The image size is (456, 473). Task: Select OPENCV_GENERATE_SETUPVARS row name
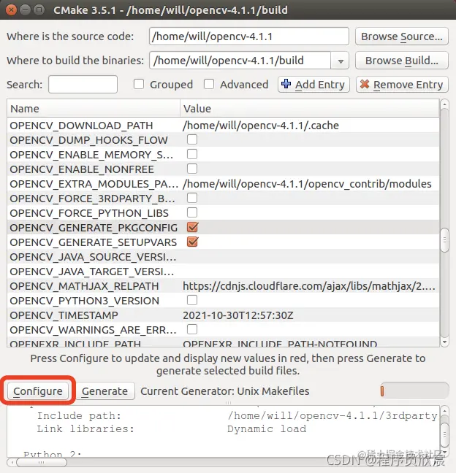click(94, 242)
